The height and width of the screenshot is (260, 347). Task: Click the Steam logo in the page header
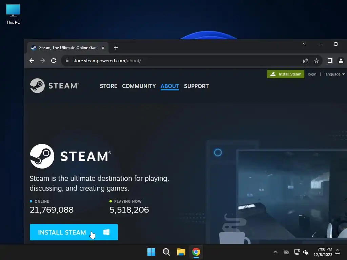pyautogui.click(x=54, y=86)
